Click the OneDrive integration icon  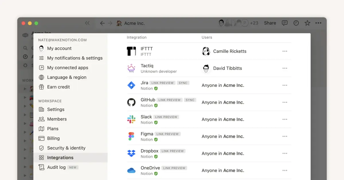point(132,170)
